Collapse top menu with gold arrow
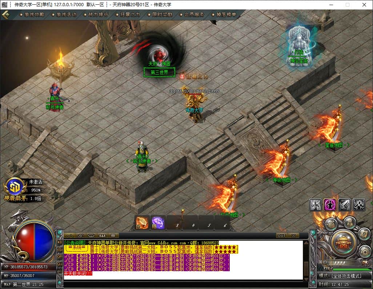This screenshot has height=289, width=373. pos(6,15)
